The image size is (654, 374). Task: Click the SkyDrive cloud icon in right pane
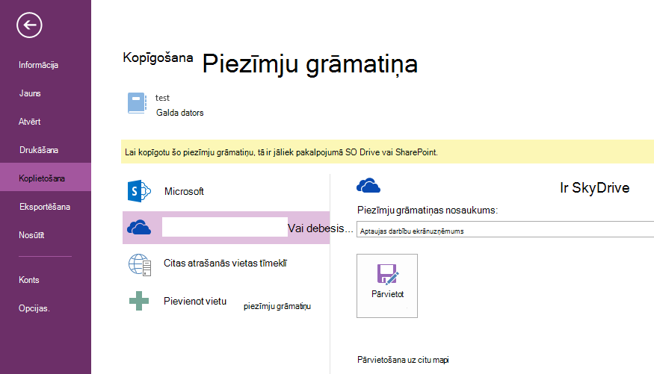point(368,185)
